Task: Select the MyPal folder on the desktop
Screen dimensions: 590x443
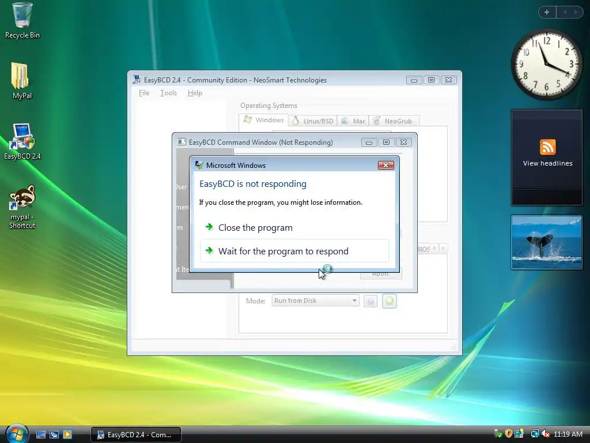Action: (21, 81)
